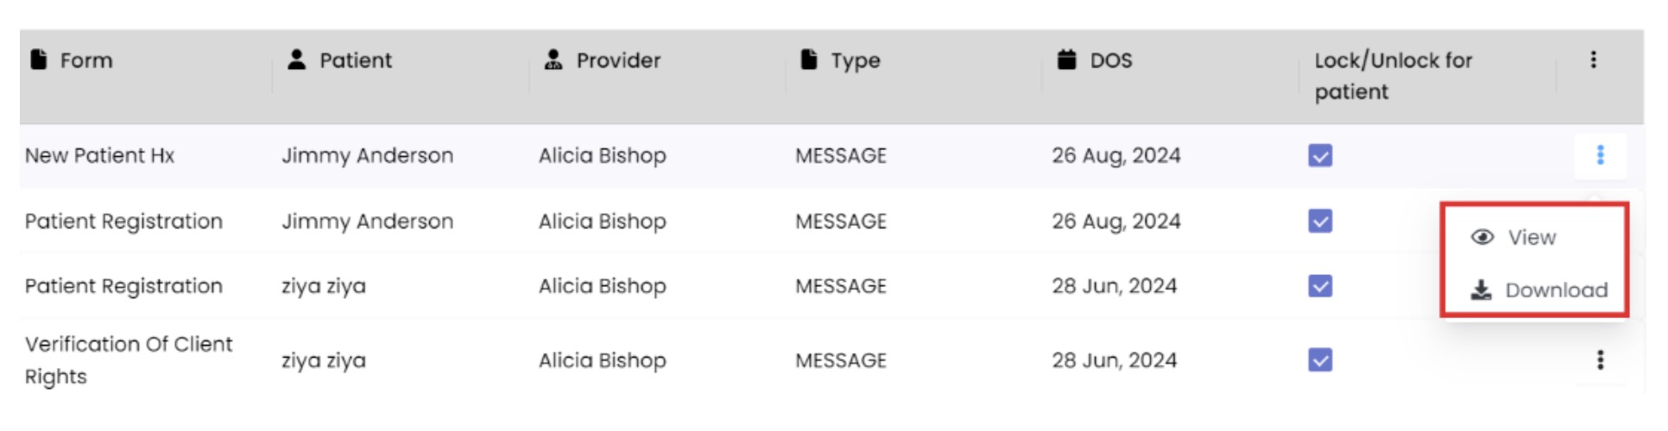Open three-dot menu for New Patient Hx
This screenshot has width=1668, height=431.
tap(1600, 155)
